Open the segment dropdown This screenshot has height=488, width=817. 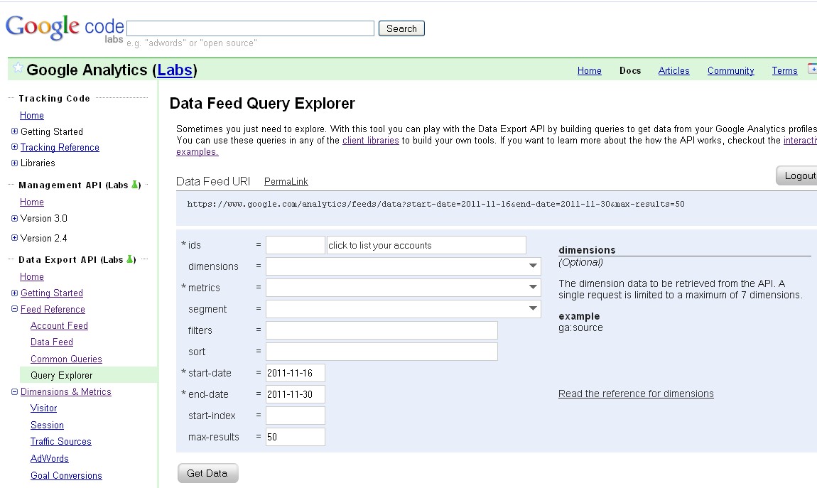tap(533, 308)
